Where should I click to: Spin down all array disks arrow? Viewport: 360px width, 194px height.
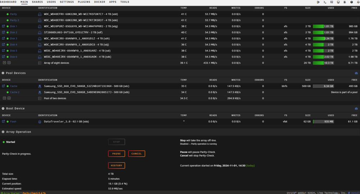click(4, 63)
